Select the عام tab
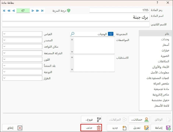This screenshot has width=173, height=132. point(155,34)
